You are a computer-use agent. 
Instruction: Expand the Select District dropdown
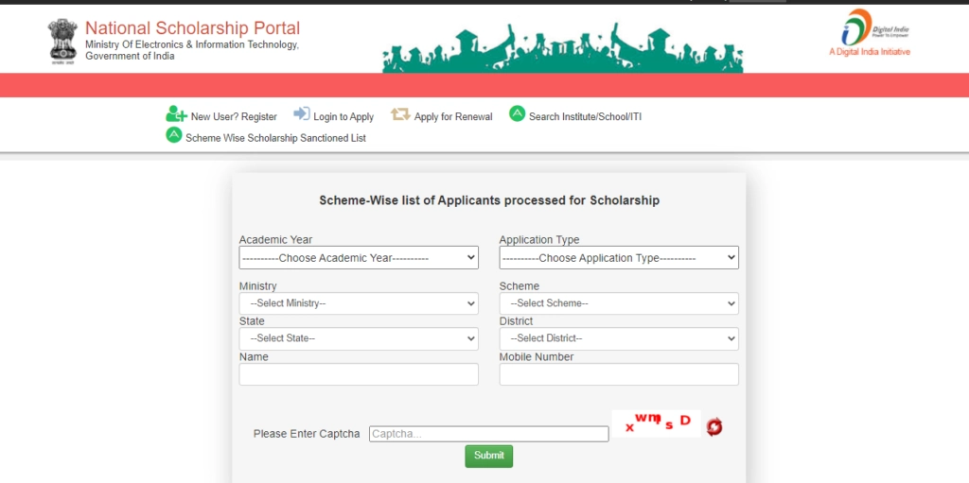[x=619, y=338]
